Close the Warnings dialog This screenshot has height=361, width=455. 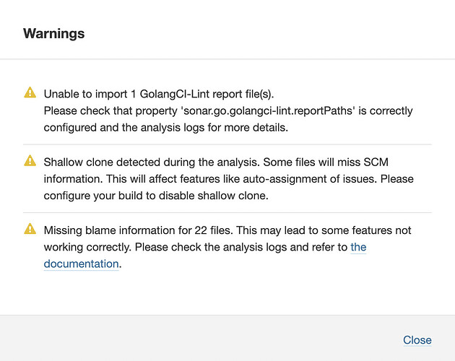click(x=417, y=340)
